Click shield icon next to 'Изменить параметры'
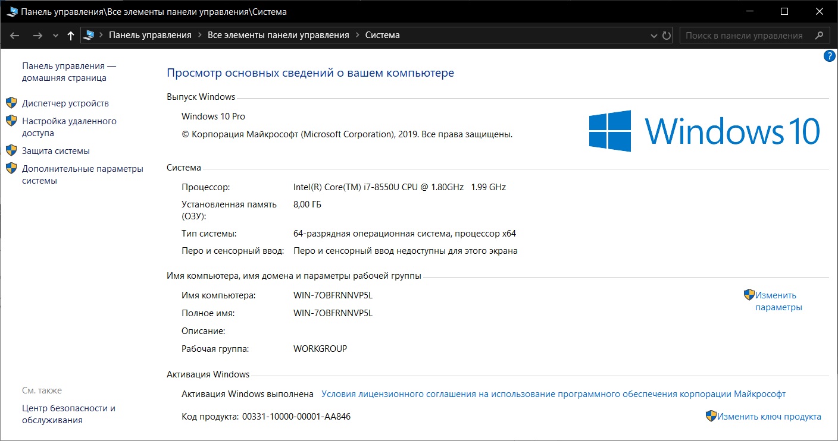 tap(749, 295)
